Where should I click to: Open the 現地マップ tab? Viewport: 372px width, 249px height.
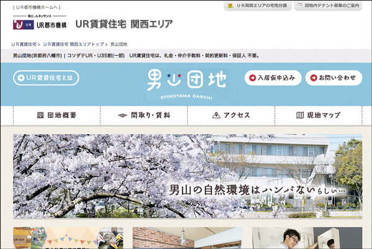coord(319,115)
